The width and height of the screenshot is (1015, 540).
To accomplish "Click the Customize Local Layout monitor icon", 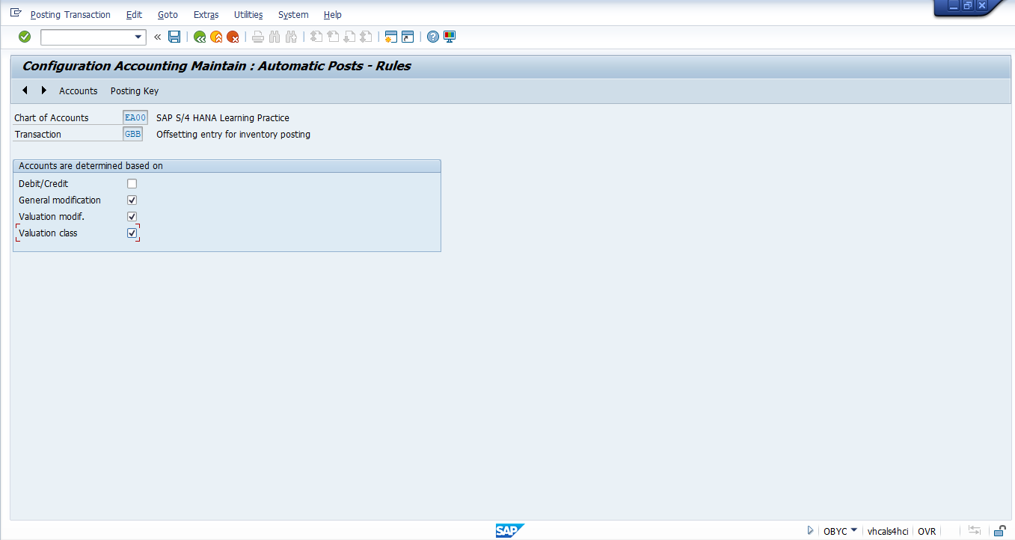I will tap(450, 37).
